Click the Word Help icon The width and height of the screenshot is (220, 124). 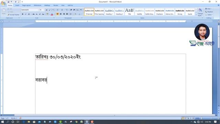click(x=219, y=6)
